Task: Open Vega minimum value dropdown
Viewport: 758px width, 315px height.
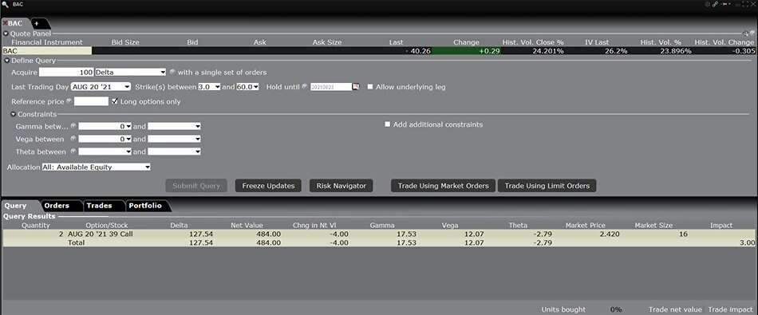Action: pyautogui.click(x=105, y=139)
